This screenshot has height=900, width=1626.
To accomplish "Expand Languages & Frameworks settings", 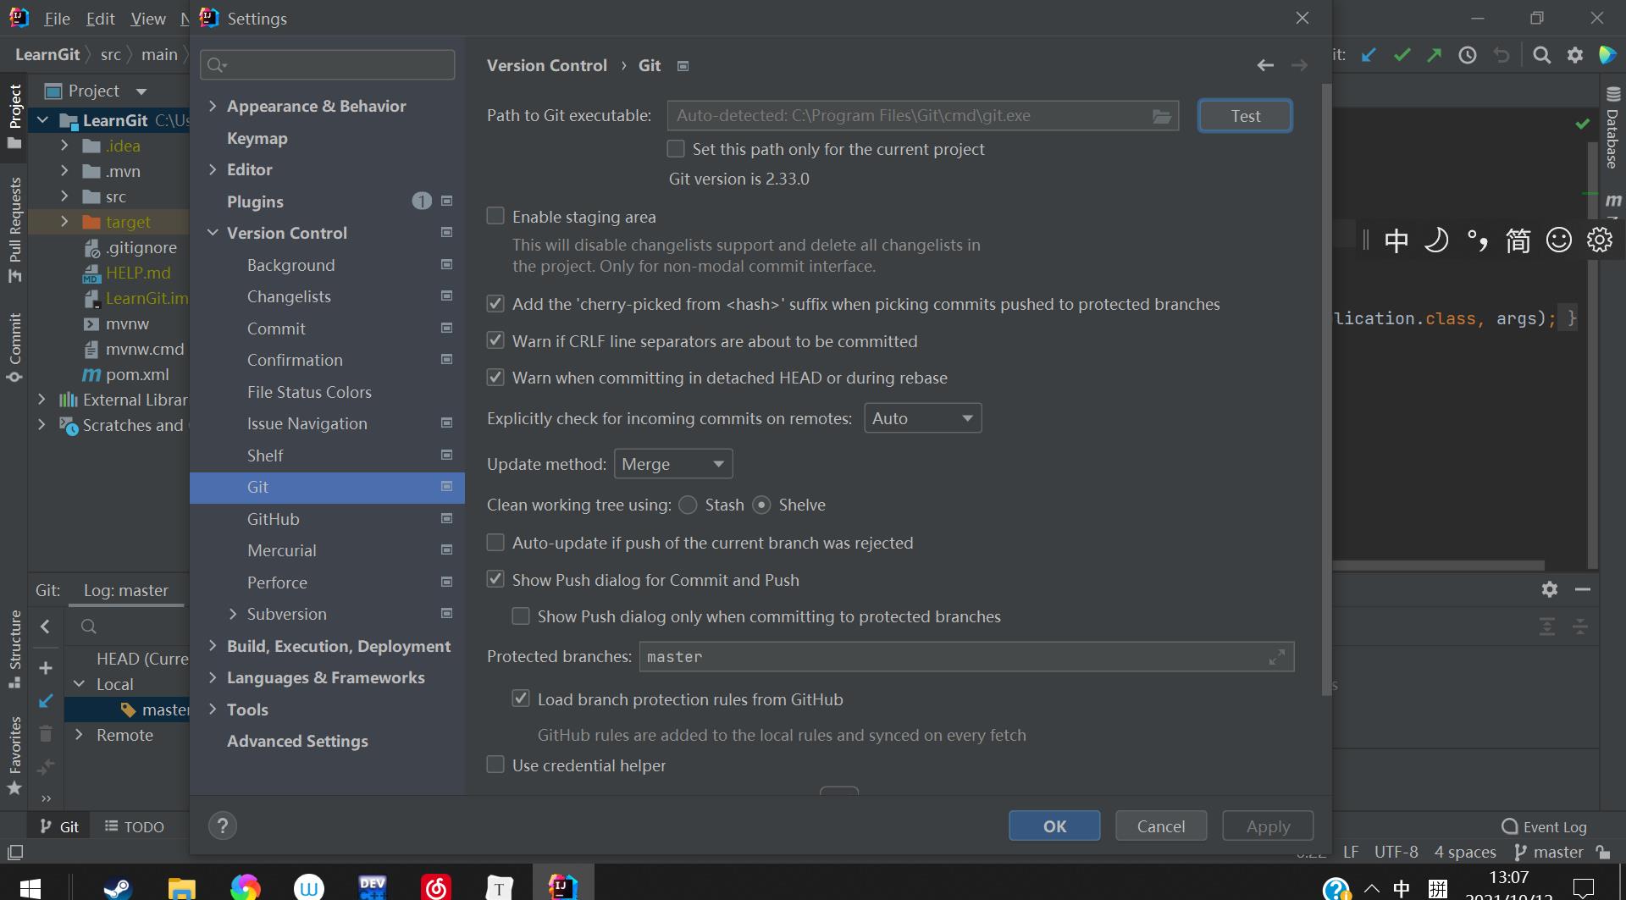I will click(213, 677).
